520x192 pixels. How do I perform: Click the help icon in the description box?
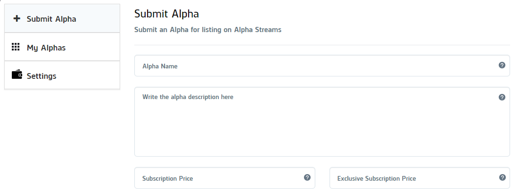click(x=502, y=97)
